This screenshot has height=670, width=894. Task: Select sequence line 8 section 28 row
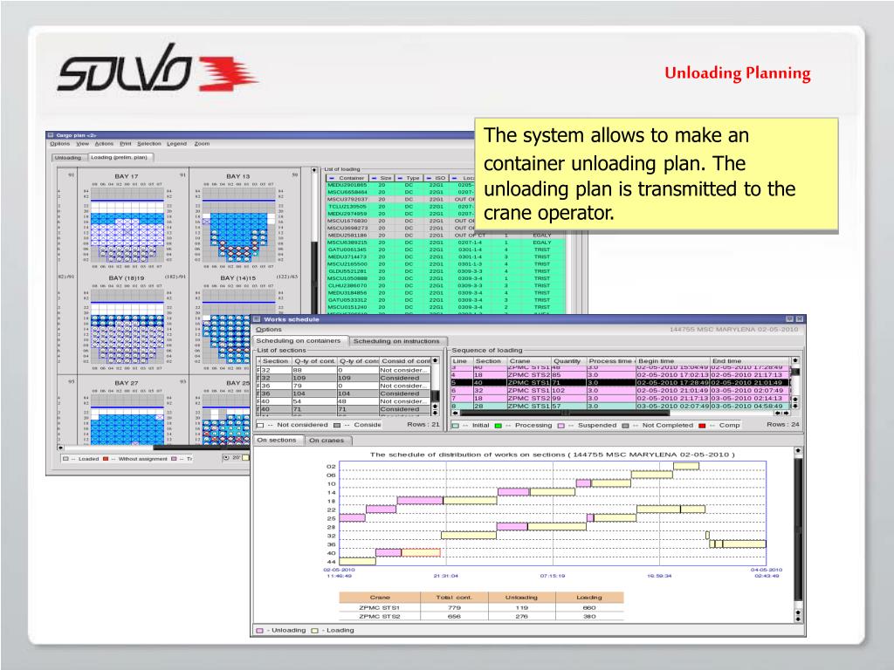621,407
